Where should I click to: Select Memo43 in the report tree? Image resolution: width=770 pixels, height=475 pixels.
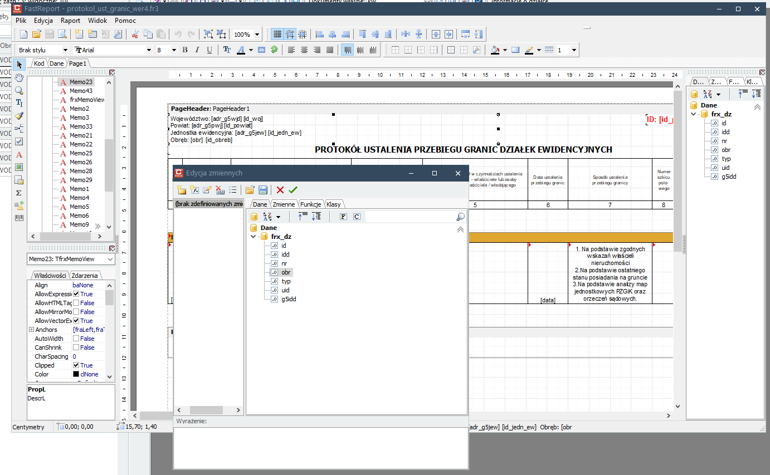click(81, 91)
